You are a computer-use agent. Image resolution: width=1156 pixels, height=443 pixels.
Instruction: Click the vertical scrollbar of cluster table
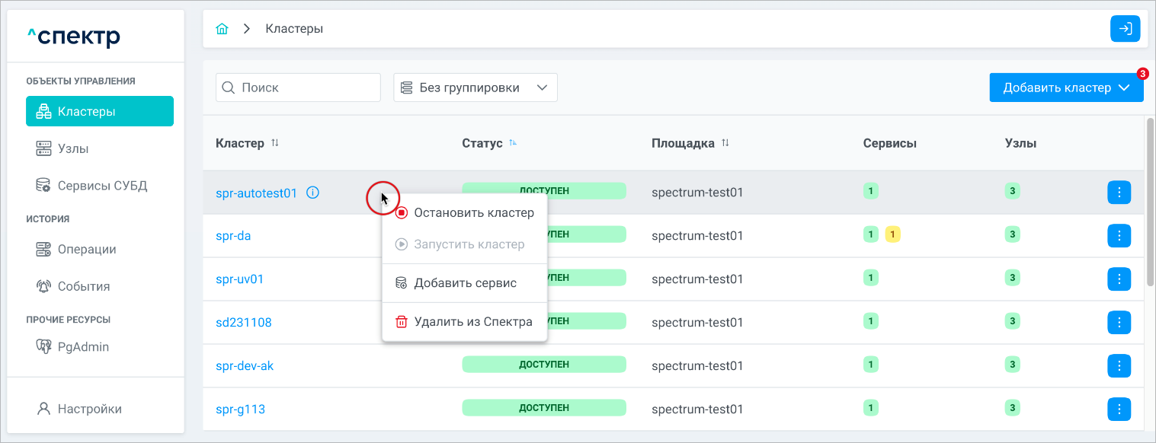click(1149, 202)
